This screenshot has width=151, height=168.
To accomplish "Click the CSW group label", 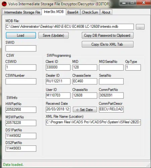I will click(x=10, y=55).
